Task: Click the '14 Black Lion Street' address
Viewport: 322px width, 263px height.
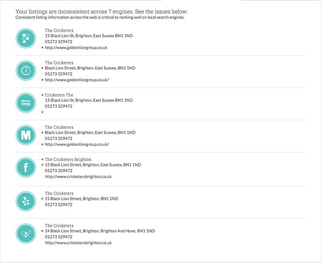Action: tap(99, 231)
